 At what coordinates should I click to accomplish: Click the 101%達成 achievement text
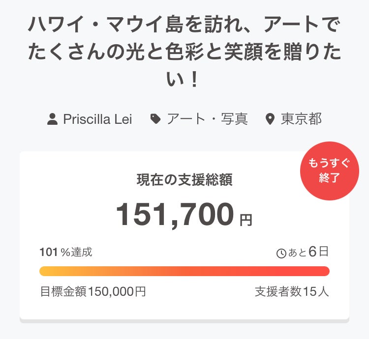pyautogui.click(x=65, y=253)
